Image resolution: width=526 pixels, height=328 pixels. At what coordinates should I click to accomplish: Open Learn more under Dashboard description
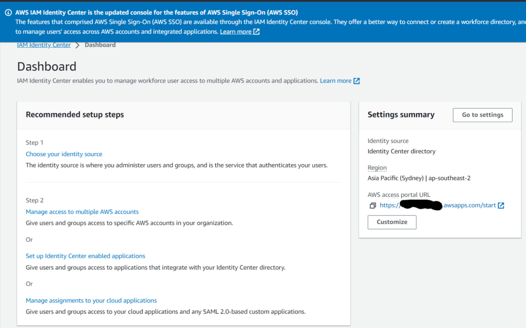(335, 81)
